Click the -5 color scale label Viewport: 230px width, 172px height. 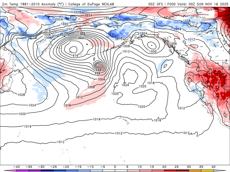pos(103,167)
